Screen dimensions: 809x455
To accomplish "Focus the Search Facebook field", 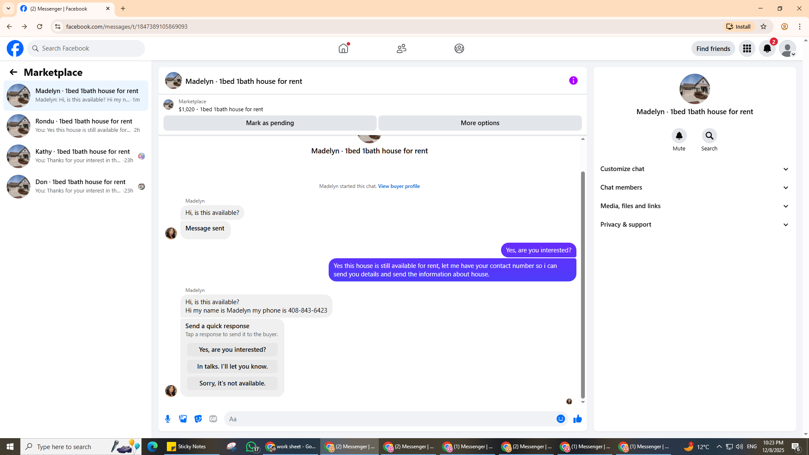I will coord(86,48).
